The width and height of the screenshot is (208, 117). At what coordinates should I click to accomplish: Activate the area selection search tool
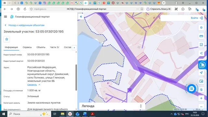point(201,45)
